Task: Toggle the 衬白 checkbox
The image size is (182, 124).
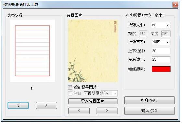Action: point(70,93)
